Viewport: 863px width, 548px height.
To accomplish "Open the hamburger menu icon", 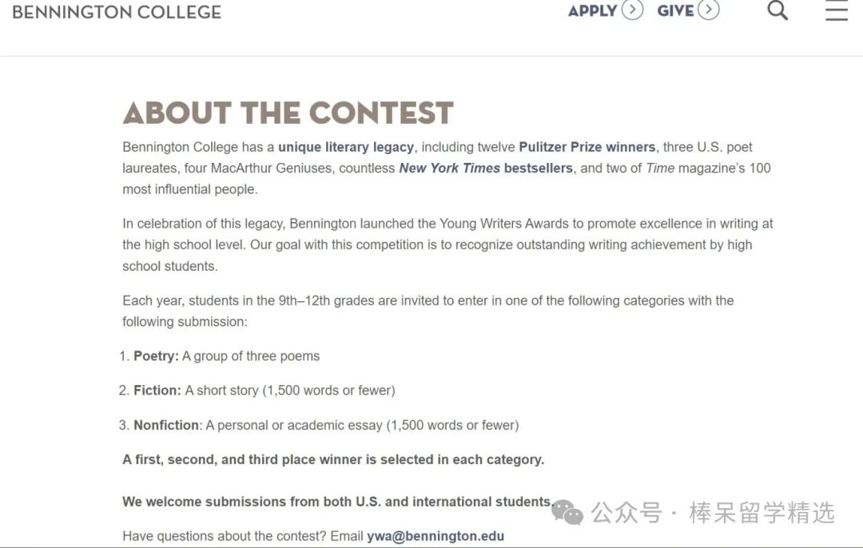I will (837, 10).
